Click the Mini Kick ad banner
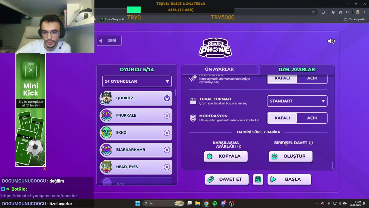This screenshot has height=208, width=369. point(31,110)
